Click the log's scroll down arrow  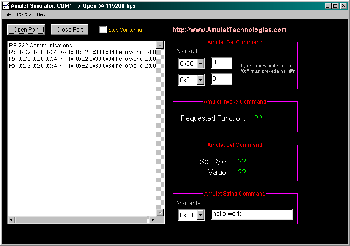click(x=160, y=213)
